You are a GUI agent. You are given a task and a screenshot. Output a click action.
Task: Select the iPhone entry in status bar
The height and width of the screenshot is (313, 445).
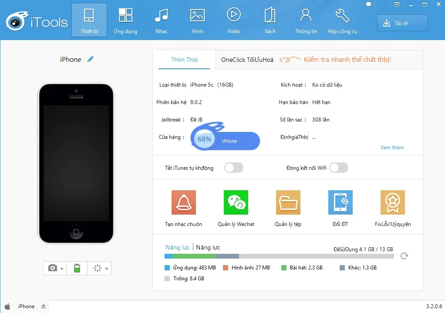click(x=27, y=306)
